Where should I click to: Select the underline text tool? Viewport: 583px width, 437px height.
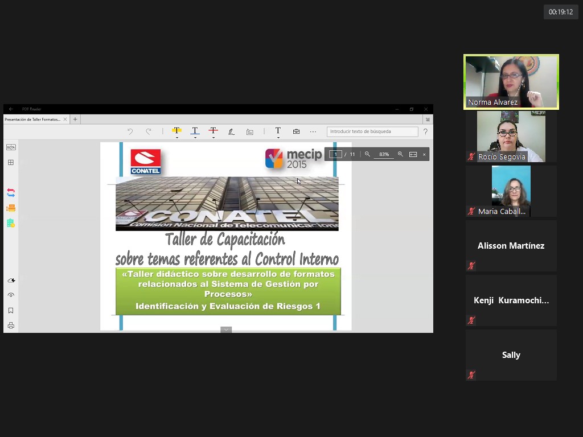click(x=195, y=130)
